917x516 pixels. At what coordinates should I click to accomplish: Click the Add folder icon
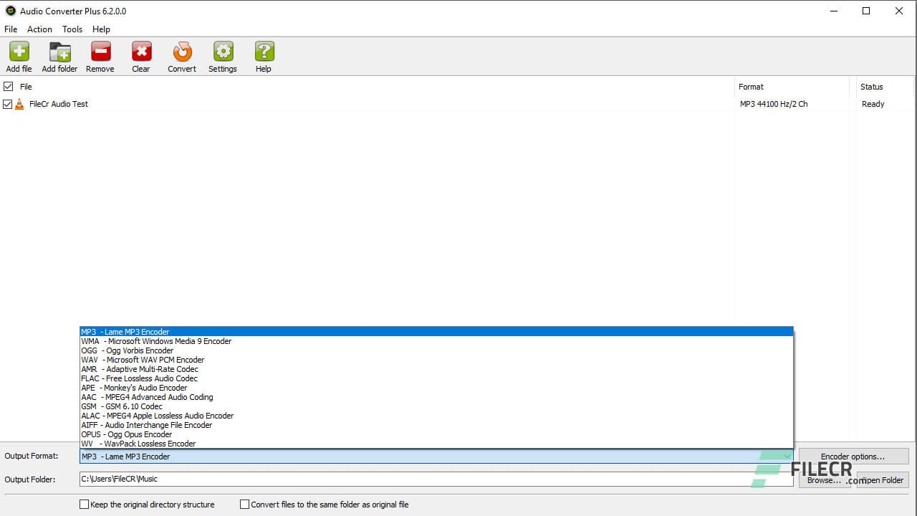coord(59,50)
